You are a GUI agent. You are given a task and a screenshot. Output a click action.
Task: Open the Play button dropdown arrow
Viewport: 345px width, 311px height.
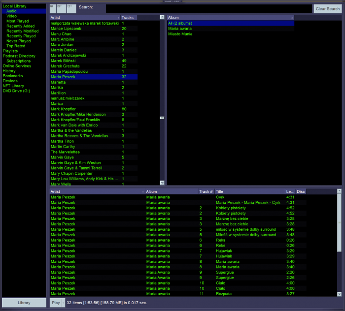coord(63,303)
